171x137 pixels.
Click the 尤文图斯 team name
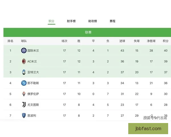point(33,105)
